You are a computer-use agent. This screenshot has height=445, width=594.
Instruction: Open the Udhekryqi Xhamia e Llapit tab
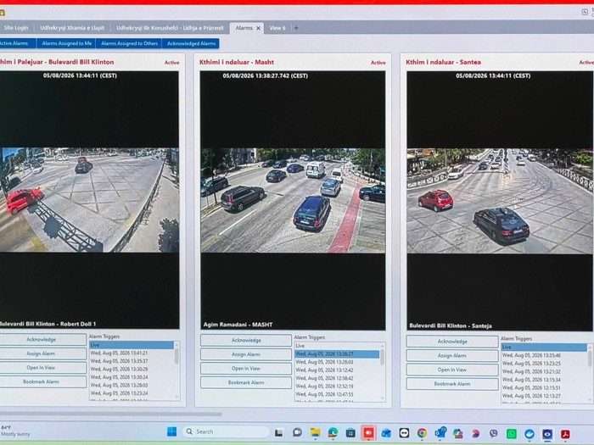click(72, 28)
